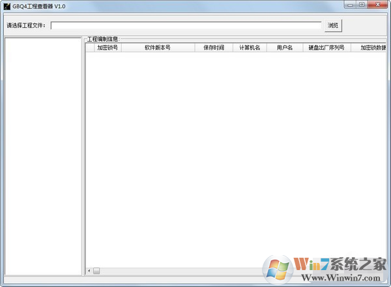
Task: Click the blank row-selector header cell
Action: click(90, 48)
